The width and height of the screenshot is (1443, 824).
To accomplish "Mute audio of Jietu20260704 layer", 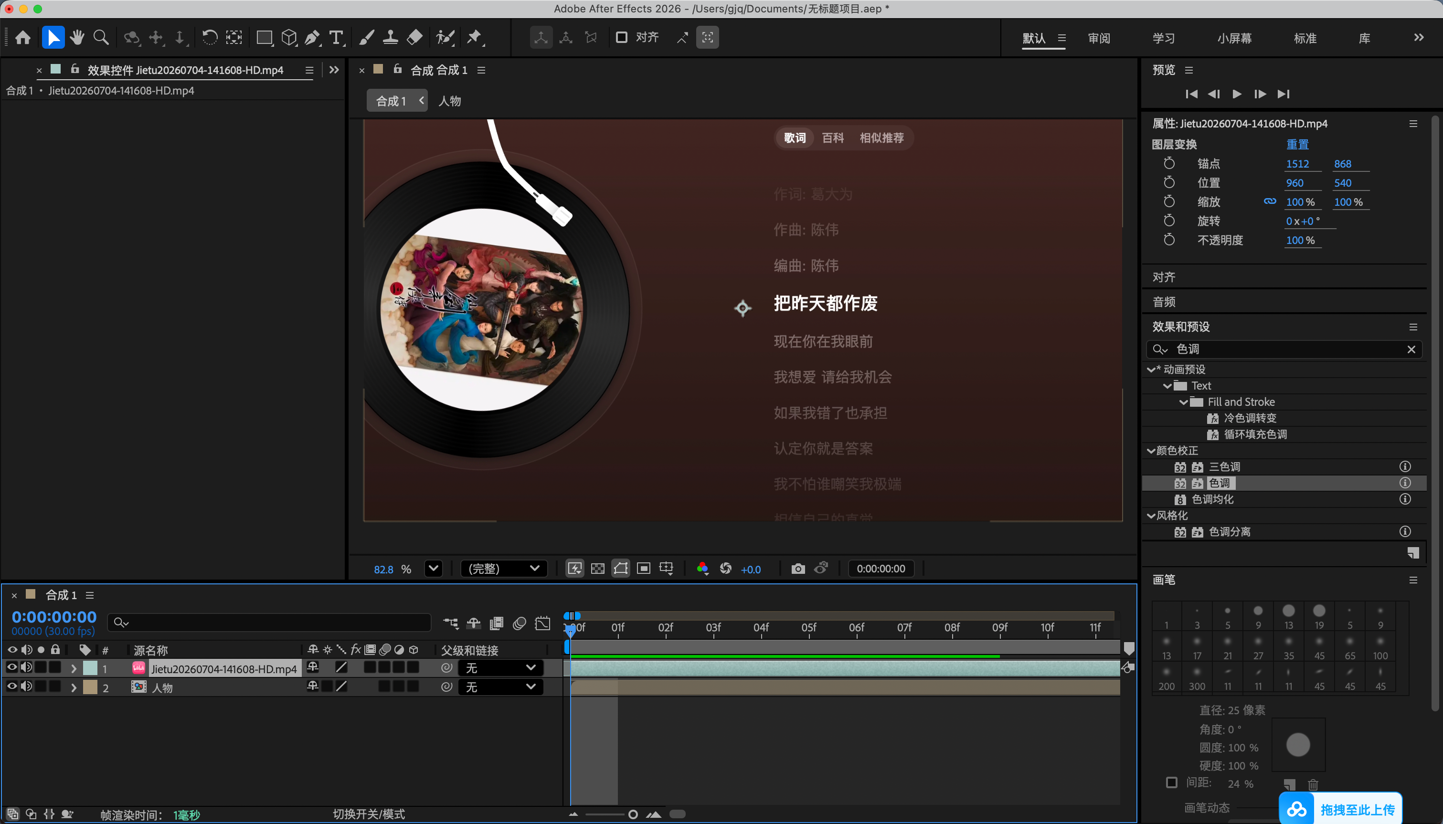I will (x=26, y=667).
